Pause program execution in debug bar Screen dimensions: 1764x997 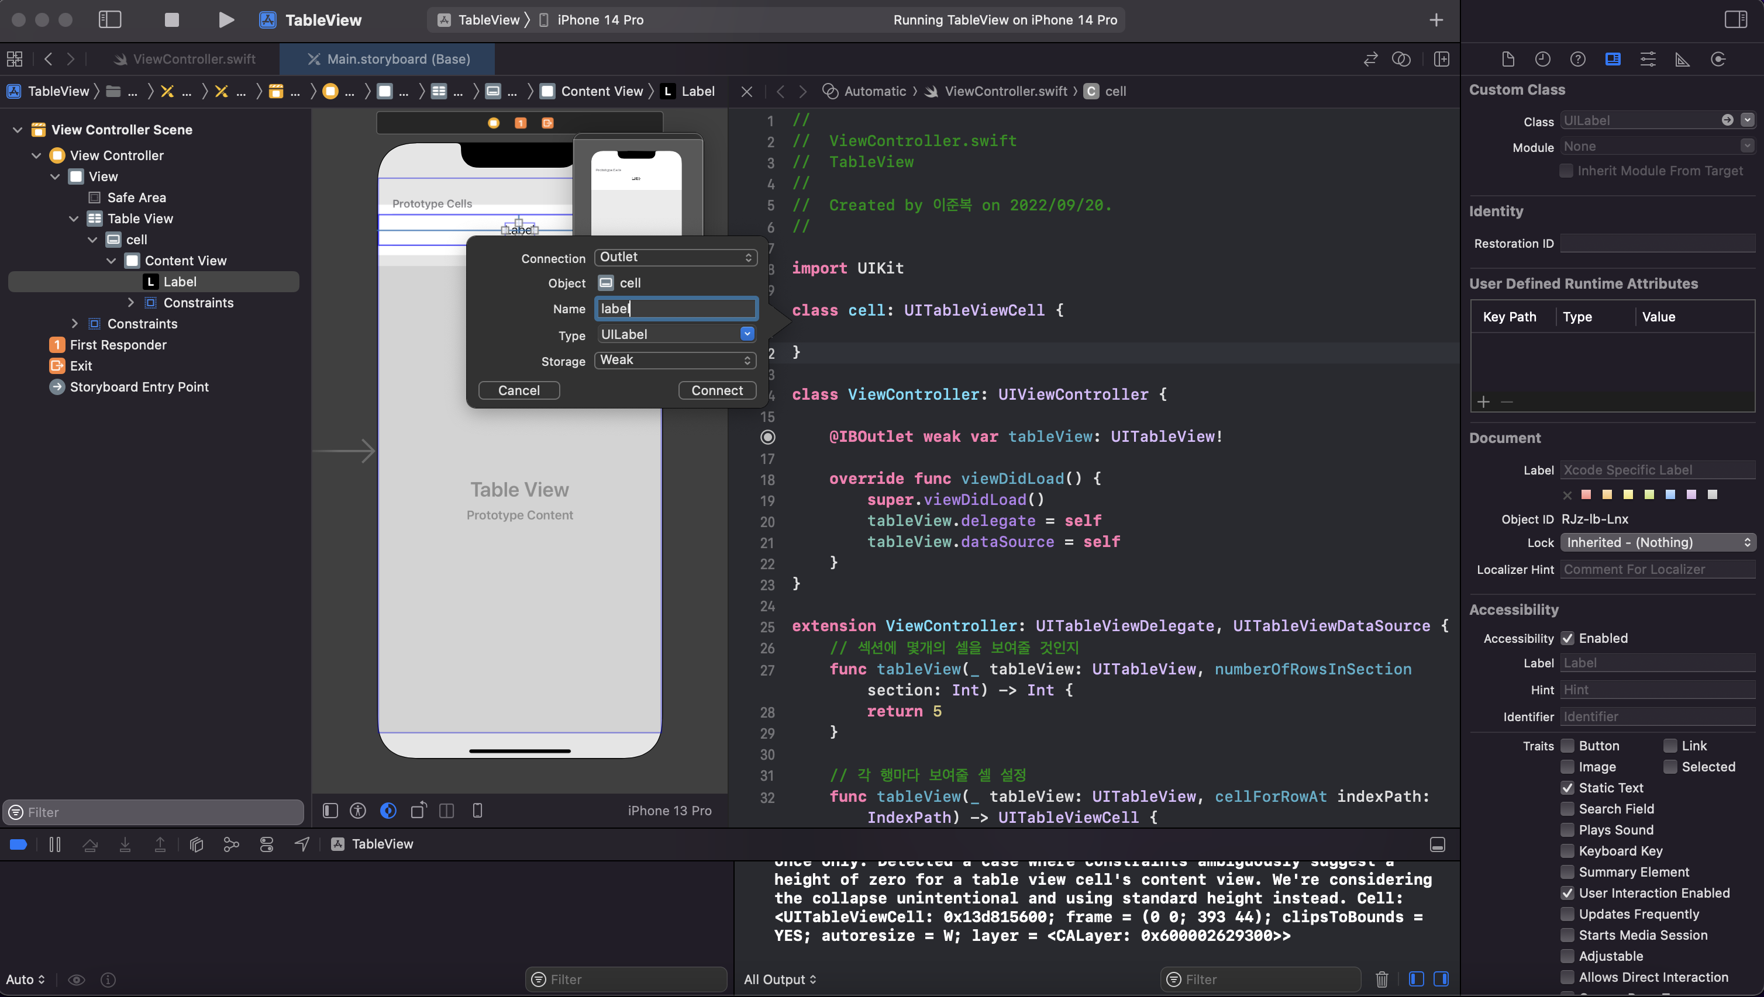(55, 844)
